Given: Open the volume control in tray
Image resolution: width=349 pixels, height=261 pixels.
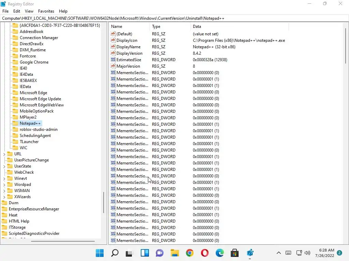Looking at the screenshot, I should click(x=307, y=253).
